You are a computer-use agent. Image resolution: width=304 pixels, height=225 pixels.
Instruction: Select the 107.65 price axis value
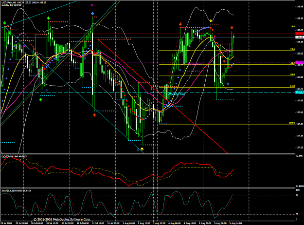click(300, 100)
